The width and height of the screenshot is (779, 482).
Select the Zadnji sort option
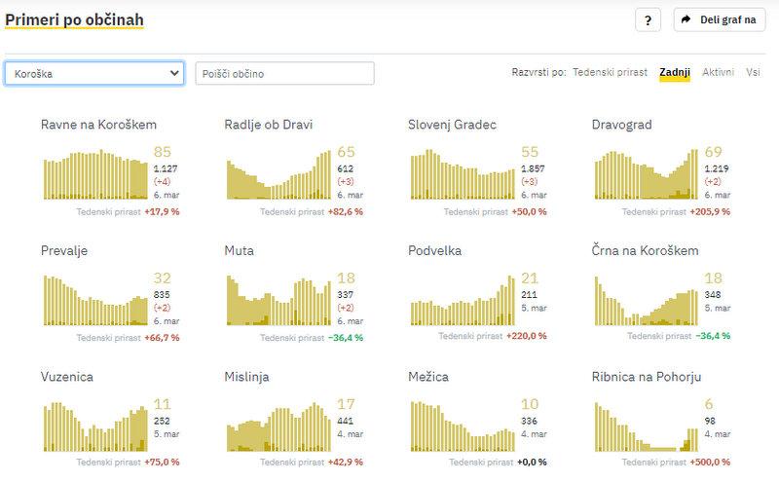(675, 73)
